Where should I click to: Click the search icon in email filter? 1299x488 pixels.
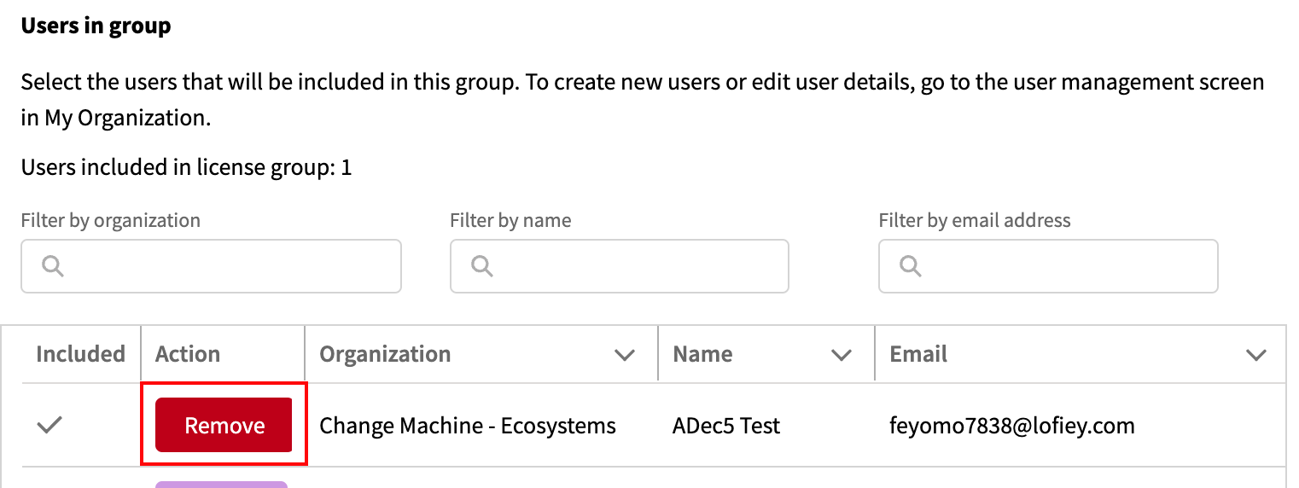point(911,266)
